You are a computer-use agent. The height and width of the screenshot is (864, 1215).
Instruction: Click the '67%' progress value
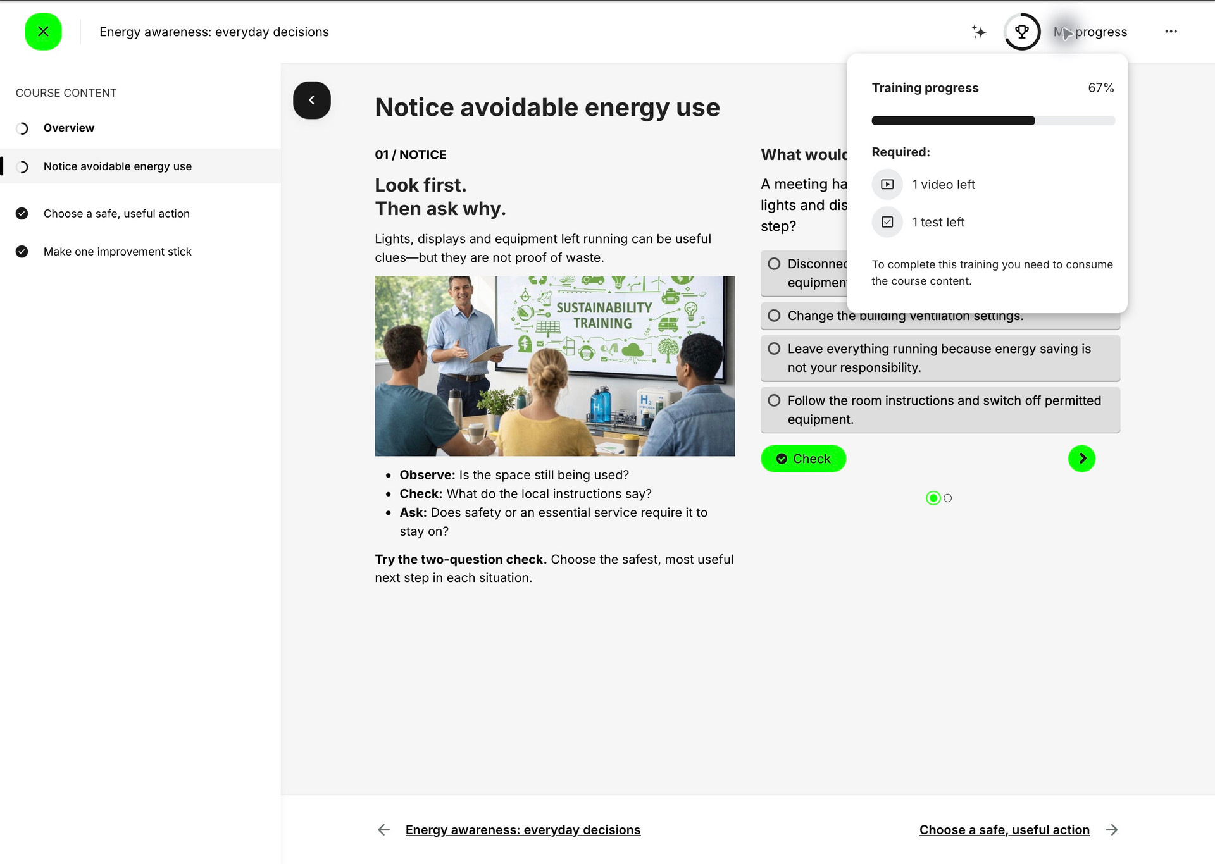pyautogui.click(x=1101, y=88)
